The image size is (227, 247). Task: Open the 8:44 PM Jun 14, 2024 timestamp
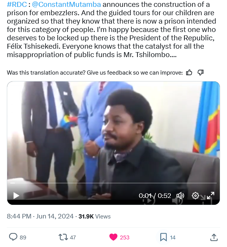click(x=40, y=216)
